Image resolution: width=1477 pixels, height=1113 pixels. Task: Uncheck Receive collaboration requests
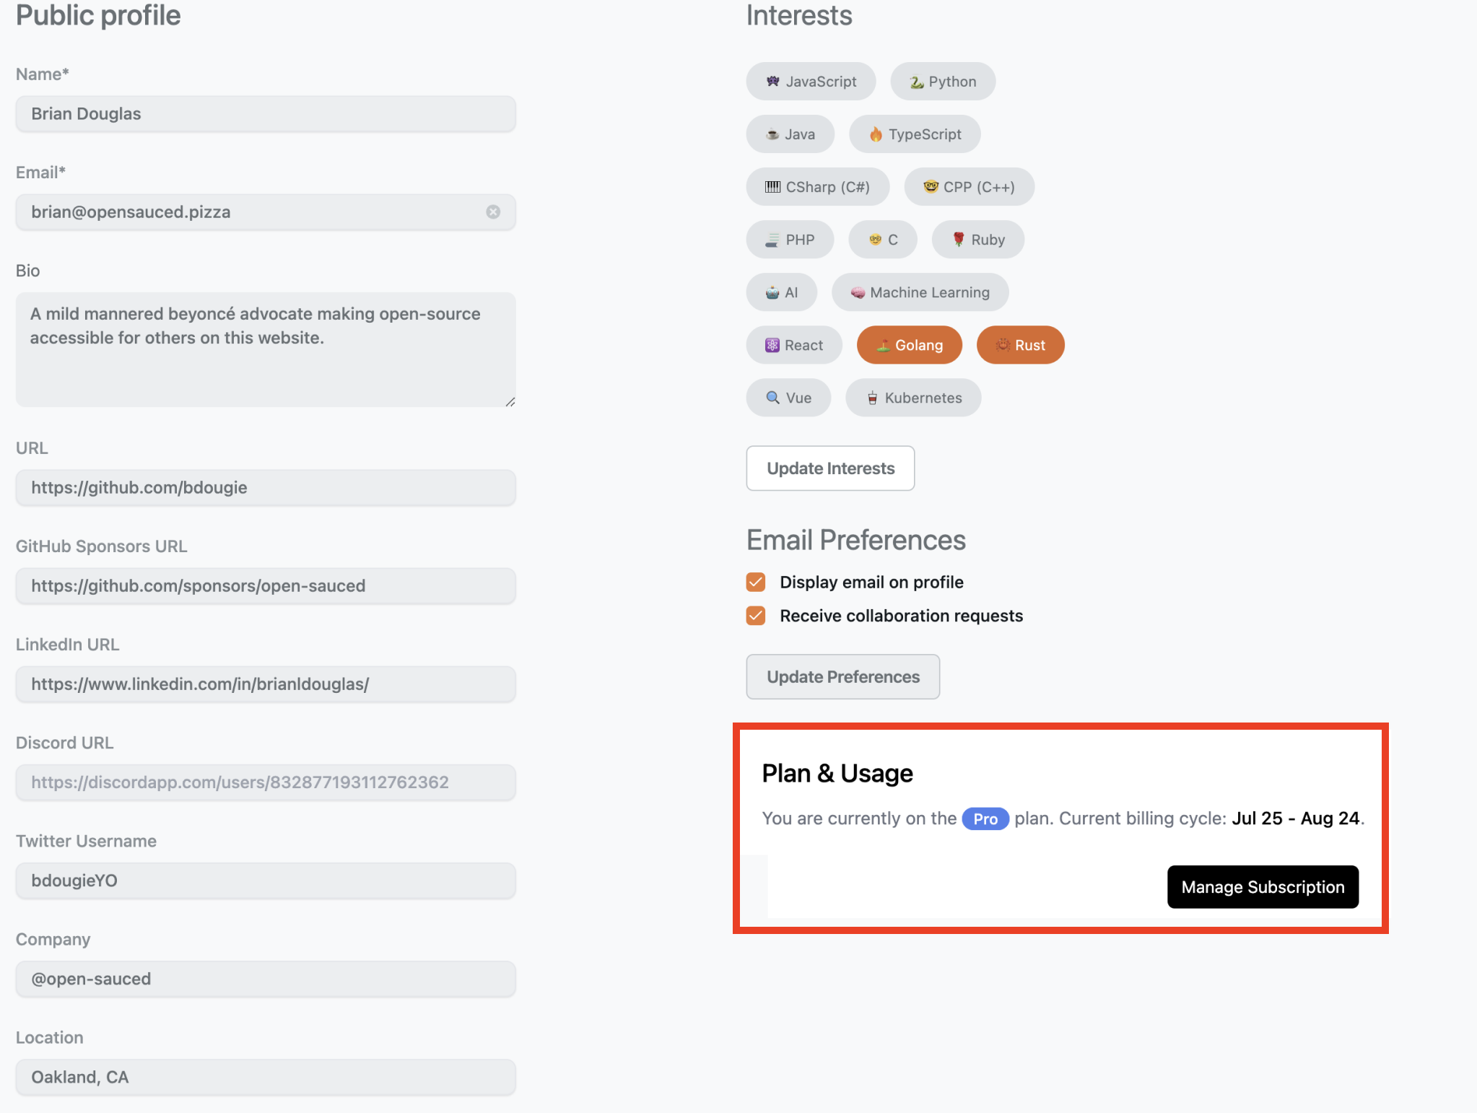755,616
